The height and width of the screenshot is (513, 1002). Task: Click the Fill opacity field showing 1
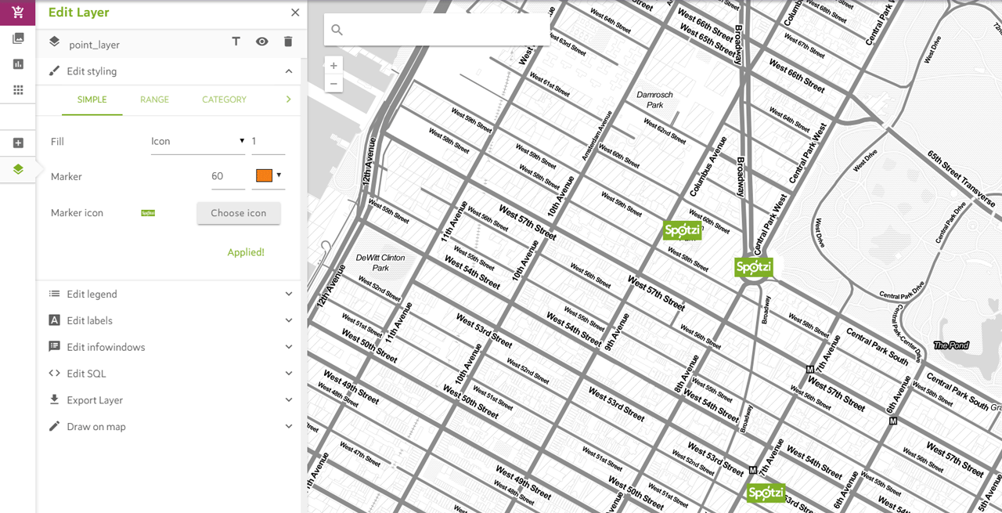pyautogui.click(x=268, y=142)
